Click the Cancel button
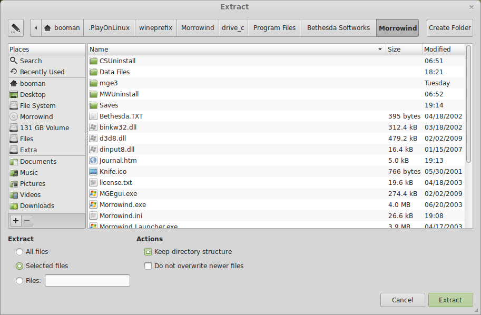Viewport: 481px width, 315px height. pyautogui.click(x=403, y=300)
